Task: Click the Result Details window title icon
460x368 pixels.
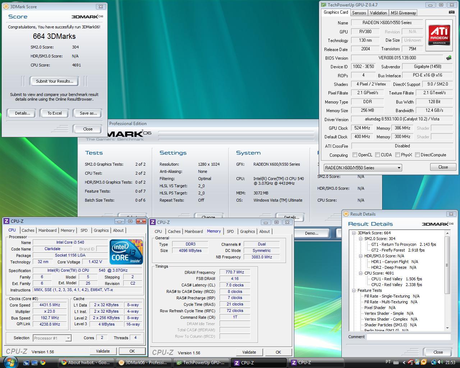Action: pyautogui.click(x=346, y=214)
